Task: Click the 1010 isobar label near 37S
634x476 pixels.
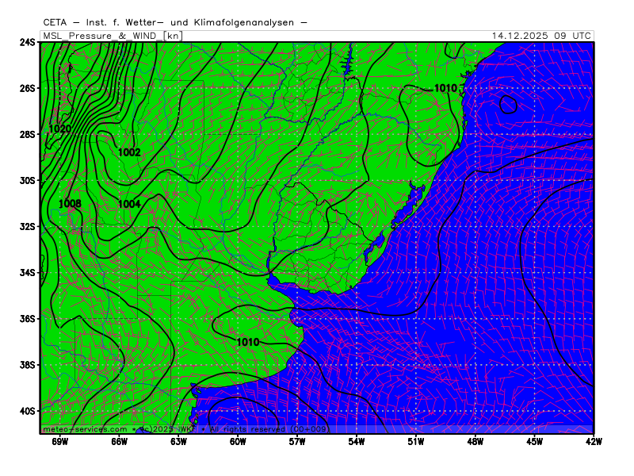Action: coord(248,342)
